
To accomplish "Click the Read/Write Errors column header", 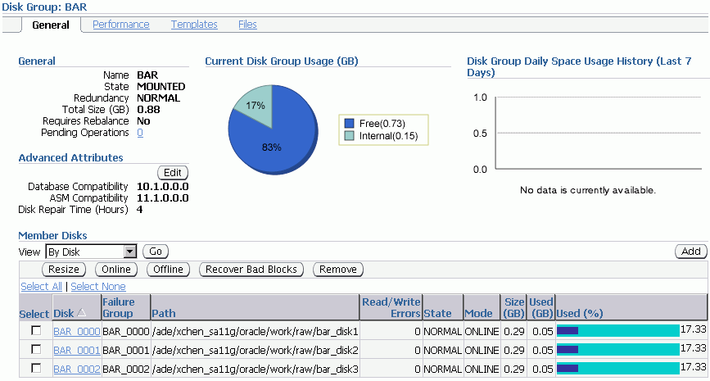I will click(x=391, y=307).
